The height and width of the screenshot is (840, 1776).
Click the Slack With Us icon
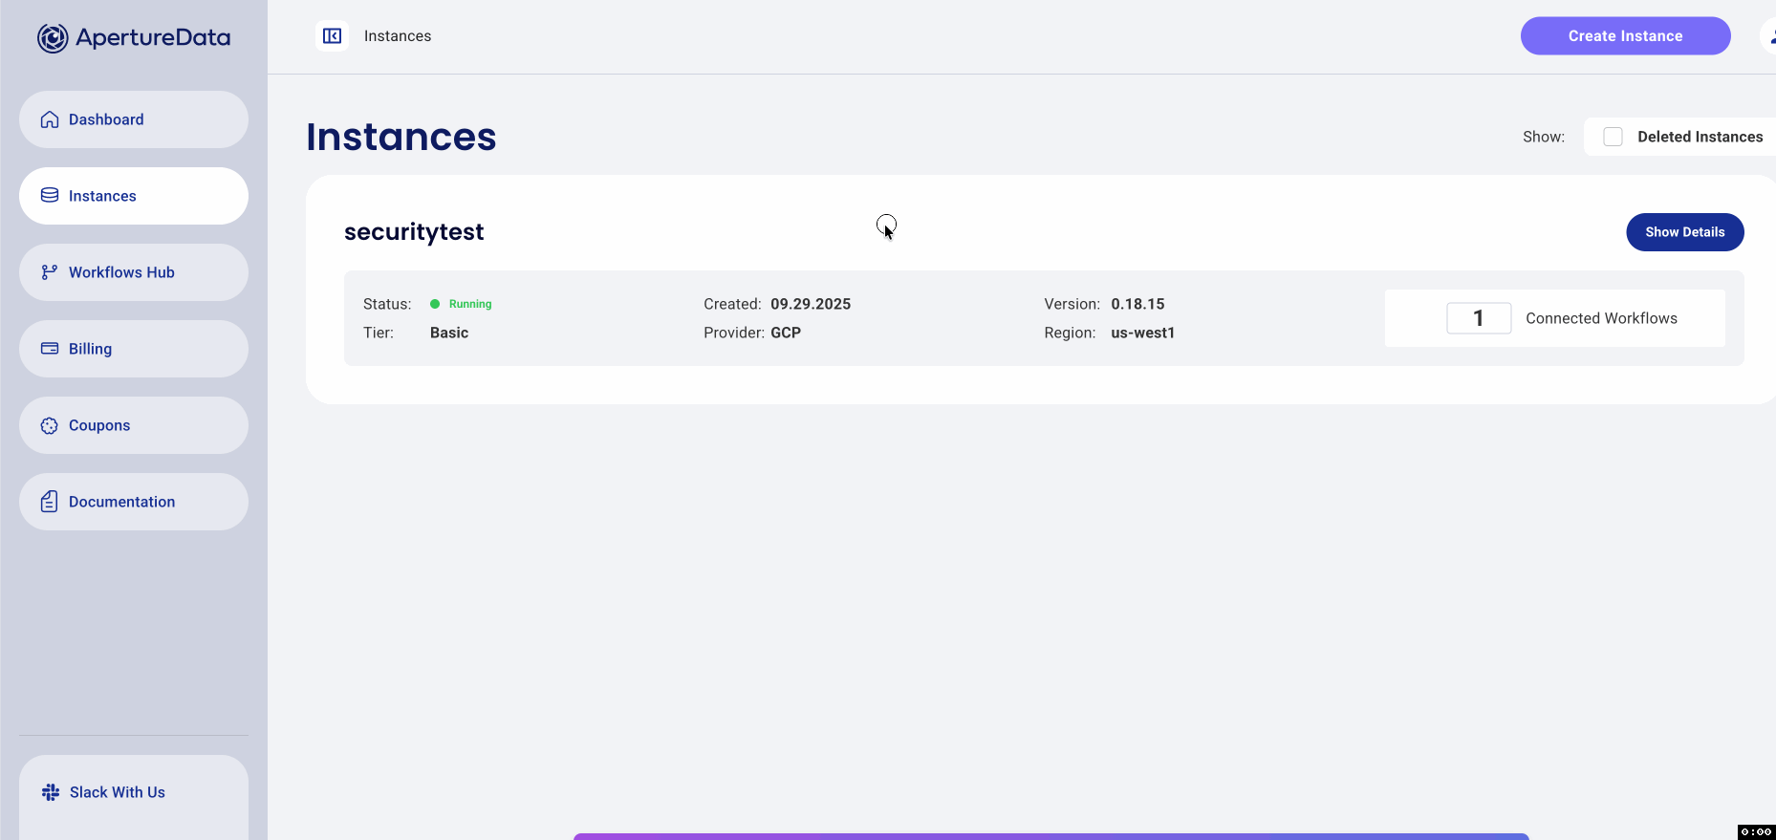(51, 792)
